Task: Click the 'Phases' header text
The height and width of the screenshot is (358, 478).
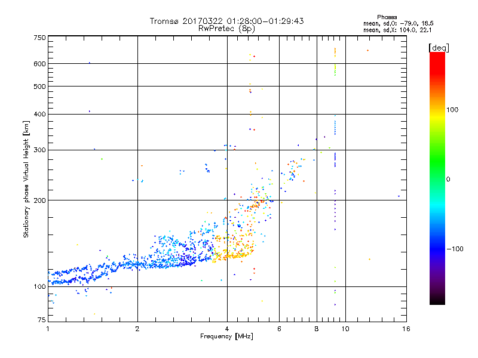Action: [387, 17]
